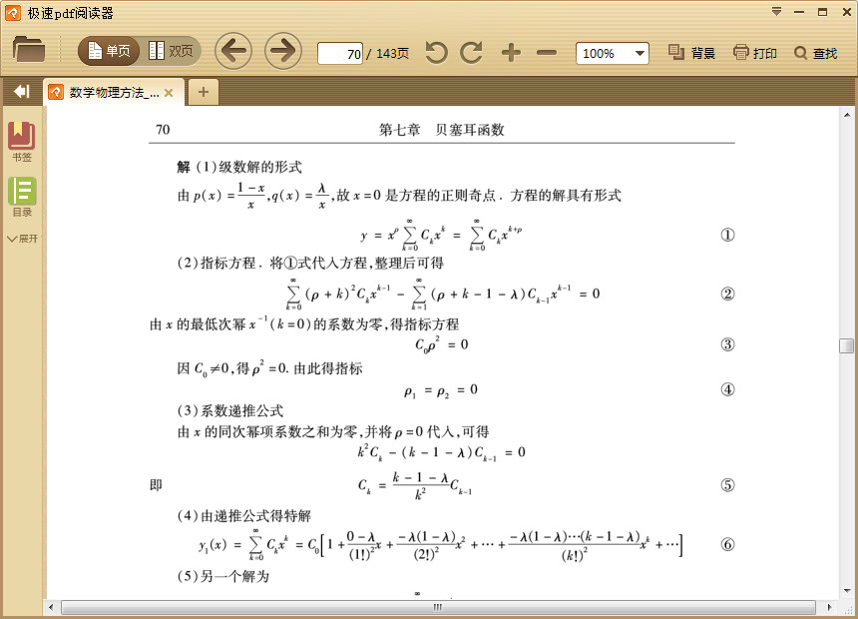Zoom out with the minus icon
Viewport: 858px width, 619px height.
[x=546, y=53]
